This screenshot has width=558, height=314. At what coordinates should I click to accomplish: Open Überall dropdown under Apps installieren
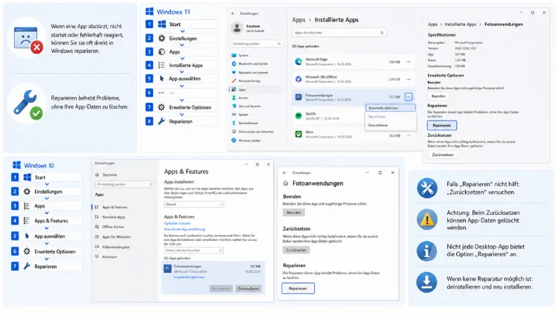pos(193,205)
